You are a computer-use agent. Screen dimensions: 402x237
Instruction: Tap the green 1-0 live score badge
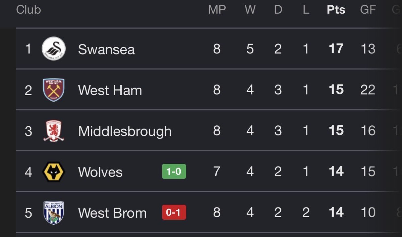pos(174,171)
